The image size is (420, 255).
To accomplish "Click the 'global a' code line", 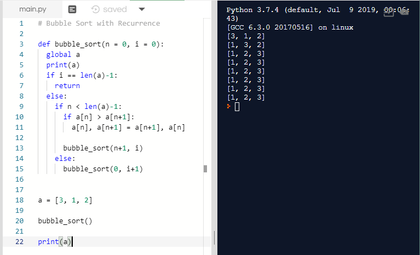I will 63,55.
